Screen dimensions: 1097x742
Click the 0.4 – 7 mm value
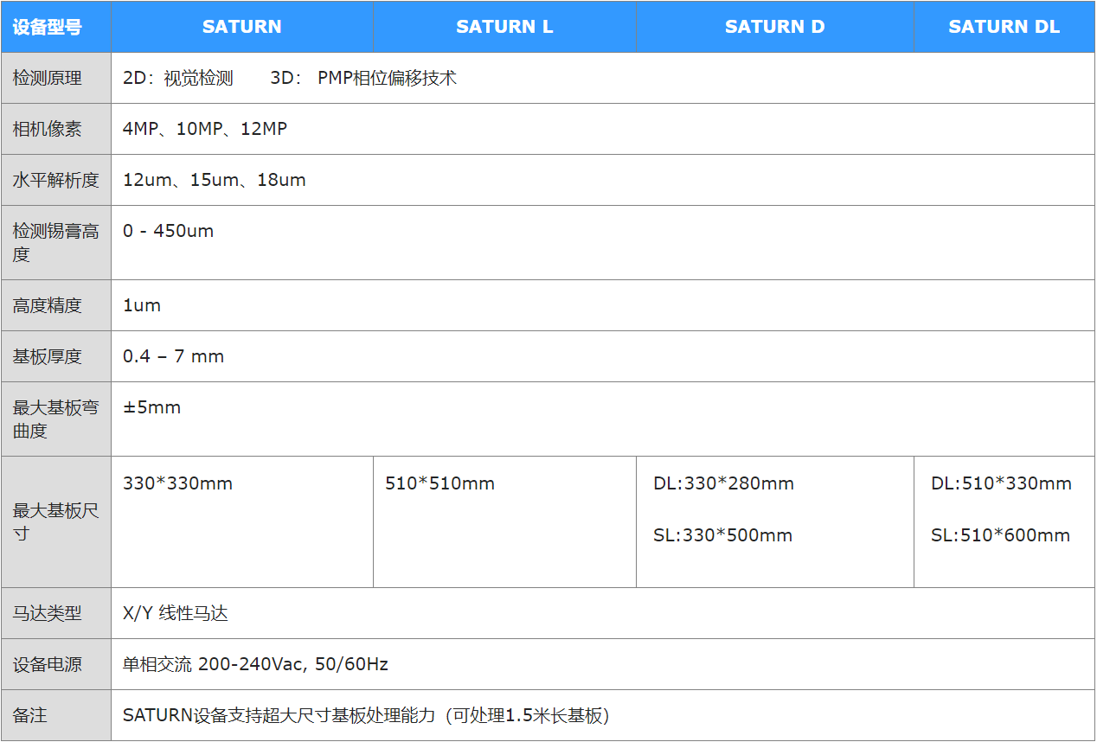[173, 356]
